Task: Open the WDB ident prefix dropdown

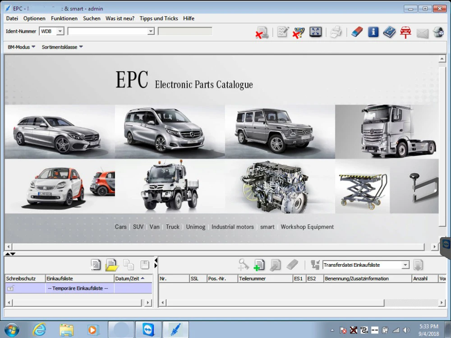Action: tap(60, 31)
